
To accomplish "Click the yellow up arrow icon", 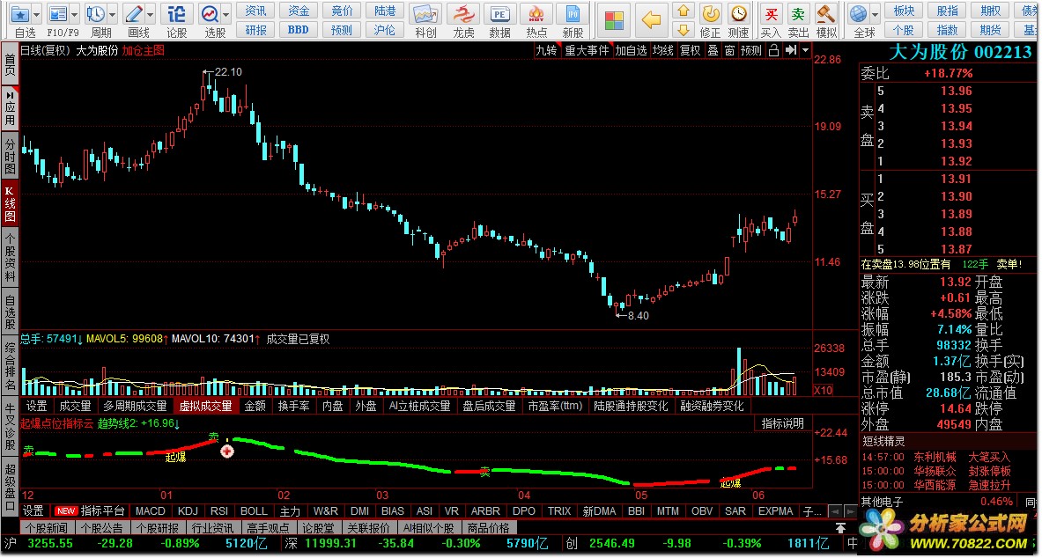I will (x=684, y=11).
